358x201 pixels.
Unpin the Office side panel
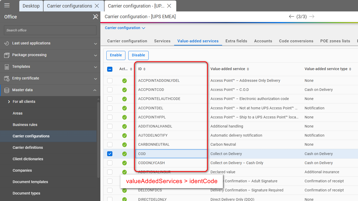[95, 17]
